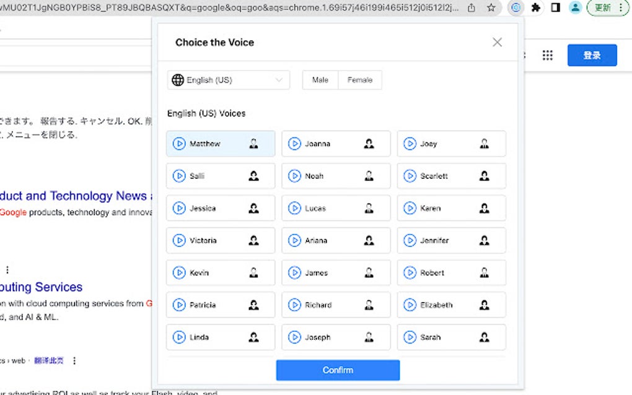Image resolution: width=632 pixels, height=395 pixels.
Task: Select the Male voice filter
Action: pyautogui.click(x=320, y=79)
